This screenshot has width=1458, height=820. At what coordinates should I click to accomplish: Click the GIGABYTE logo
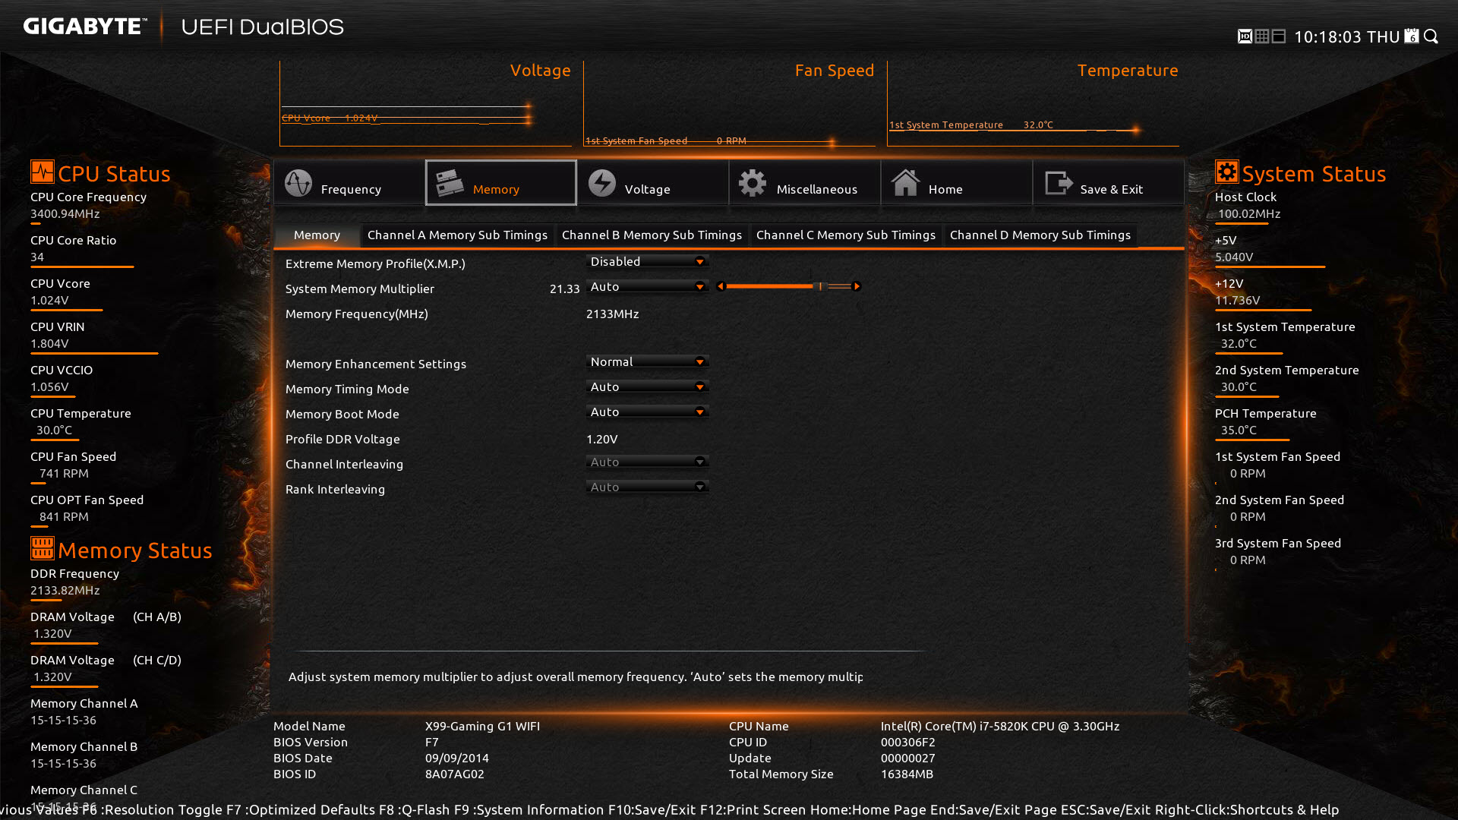85,27
